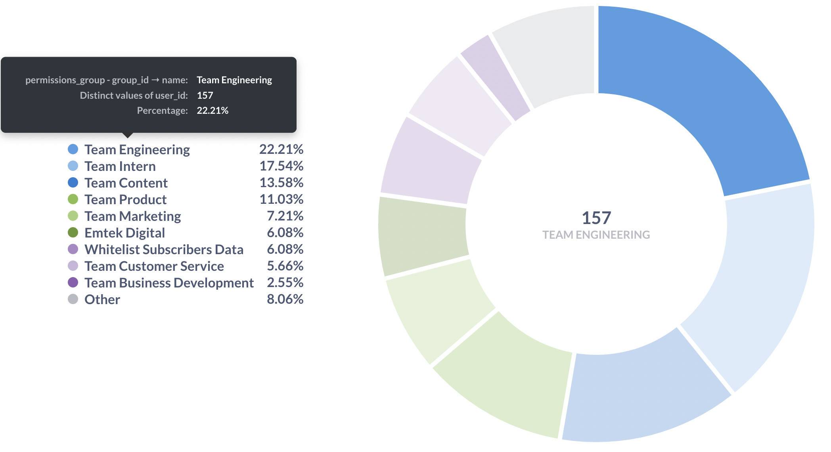The height and width of the screenshot is (452, 831).
Task: Click the TEAM ENGINEERING caption in the donut center
Action: pos(596,235)
